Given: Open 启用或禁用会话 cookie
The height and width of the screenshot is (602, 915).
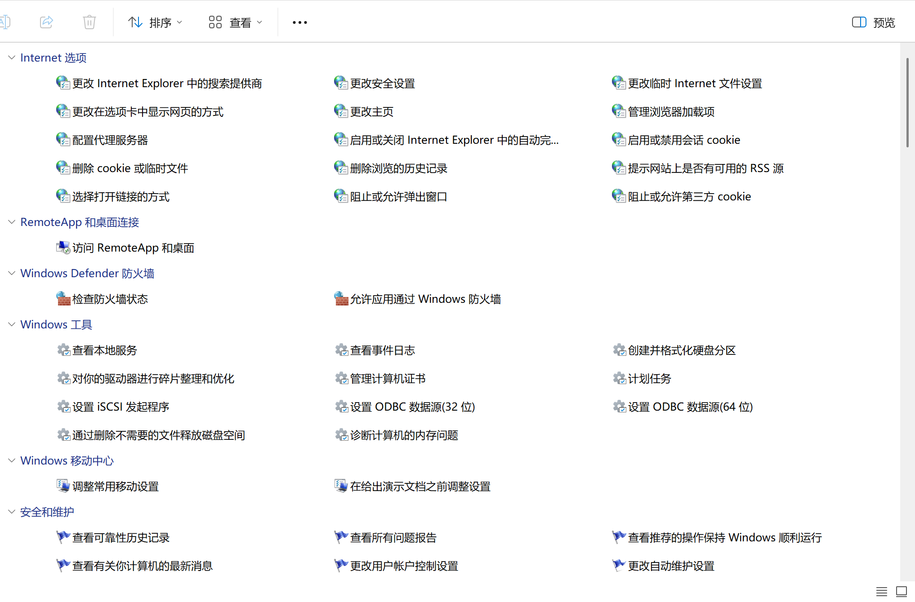Looking at the screenshot, I should click(684, 140).
